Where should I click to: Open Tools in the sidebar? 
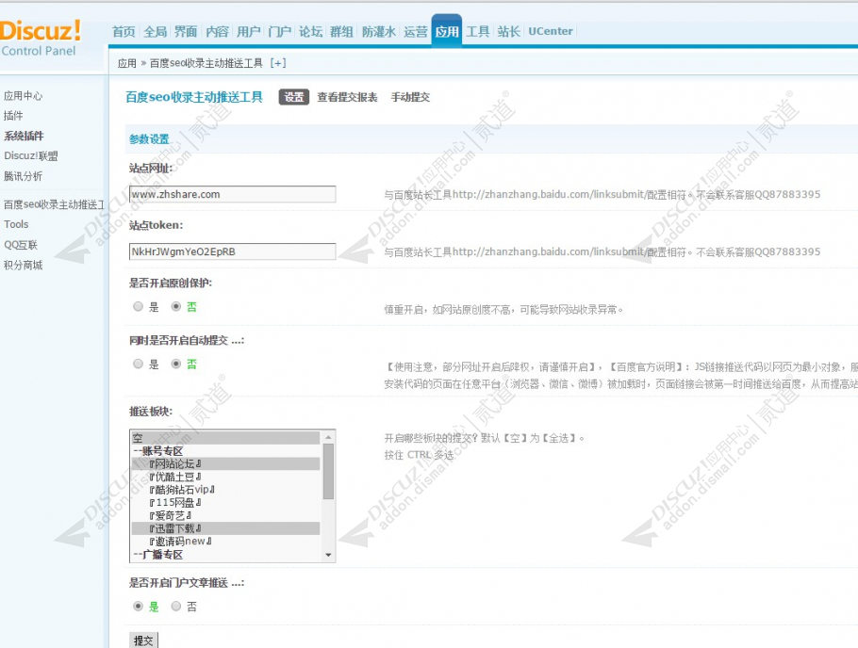tap(16, 224)
